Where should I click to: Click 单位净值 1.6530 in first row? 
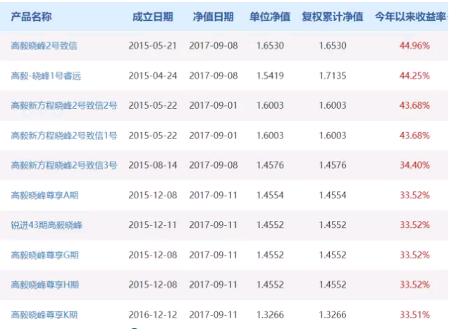click(x=270, y=46)
